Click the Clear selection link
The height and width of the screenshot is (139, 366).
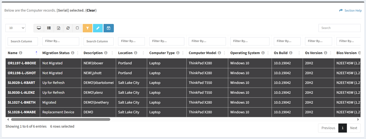(92, 10)
